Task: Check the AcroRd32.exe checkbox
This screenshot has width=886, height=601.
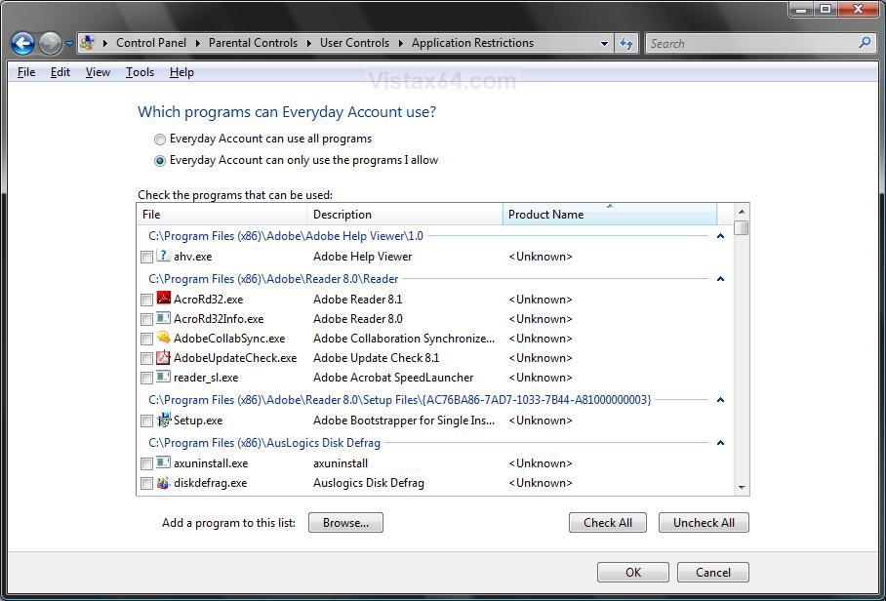Action: [146, 300]
